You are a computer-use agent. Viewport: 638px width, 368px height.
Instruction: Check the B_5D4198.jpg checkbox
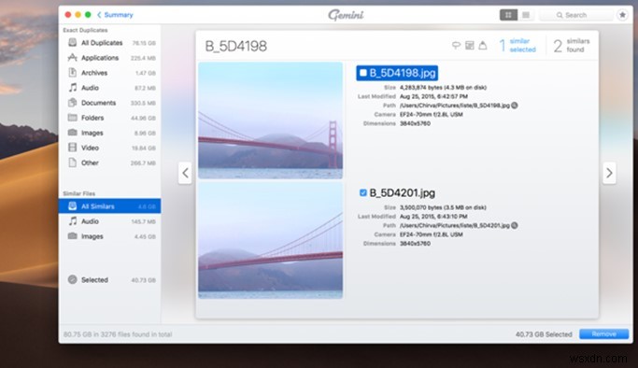363,73
